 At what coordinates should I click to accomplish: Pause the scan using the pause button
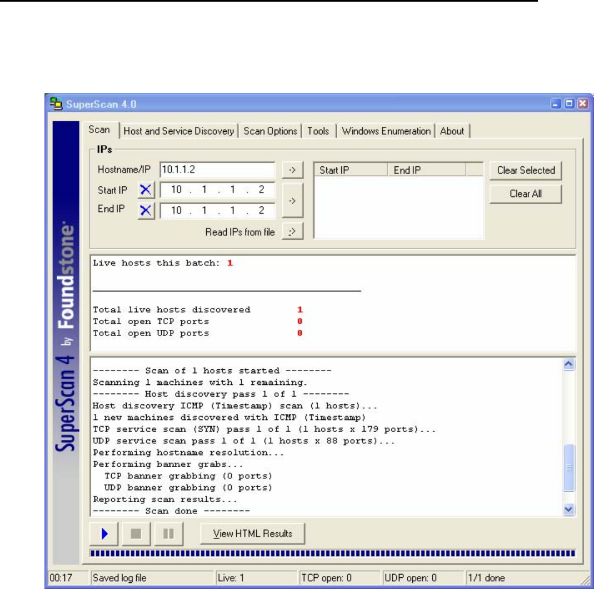click(168, 533)
